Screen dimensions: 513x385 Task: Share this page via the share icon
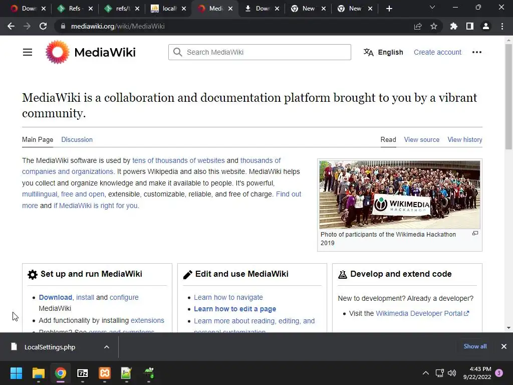[x=418, y=26]
